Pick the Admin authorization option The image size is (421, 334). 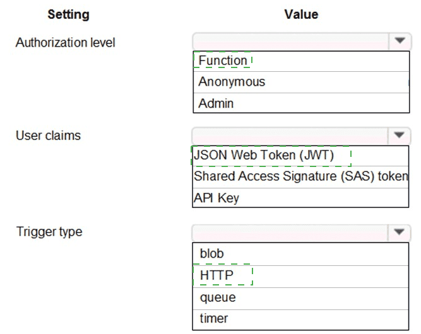pos(216,103)
